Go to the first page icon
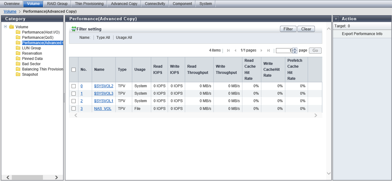Image resolution: width=392 pixels, height=181 pixels. pos(228,51)
